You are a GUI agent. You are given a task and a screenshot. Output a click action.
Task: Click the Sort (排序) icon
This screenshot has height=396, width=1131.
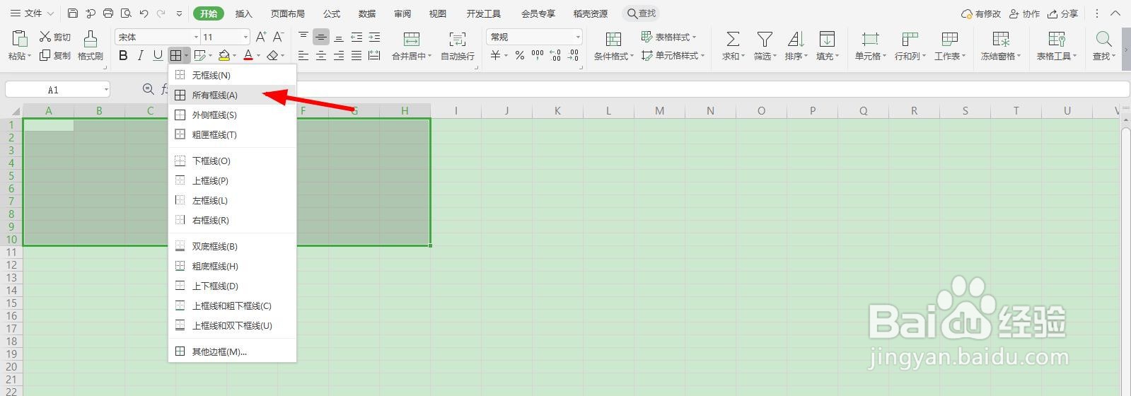click(795, 38)
